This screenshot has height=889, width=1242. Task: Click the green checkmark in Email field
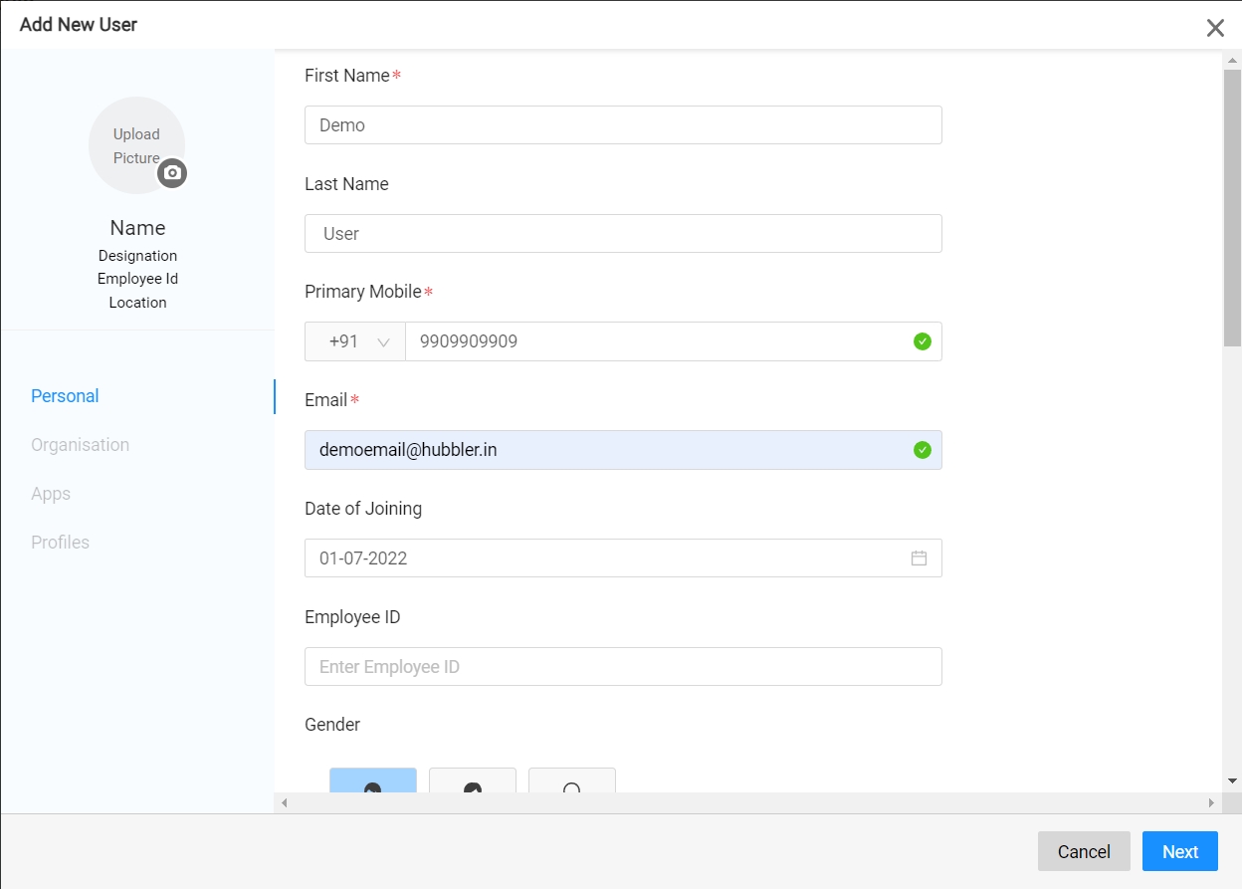pos(923,450)
